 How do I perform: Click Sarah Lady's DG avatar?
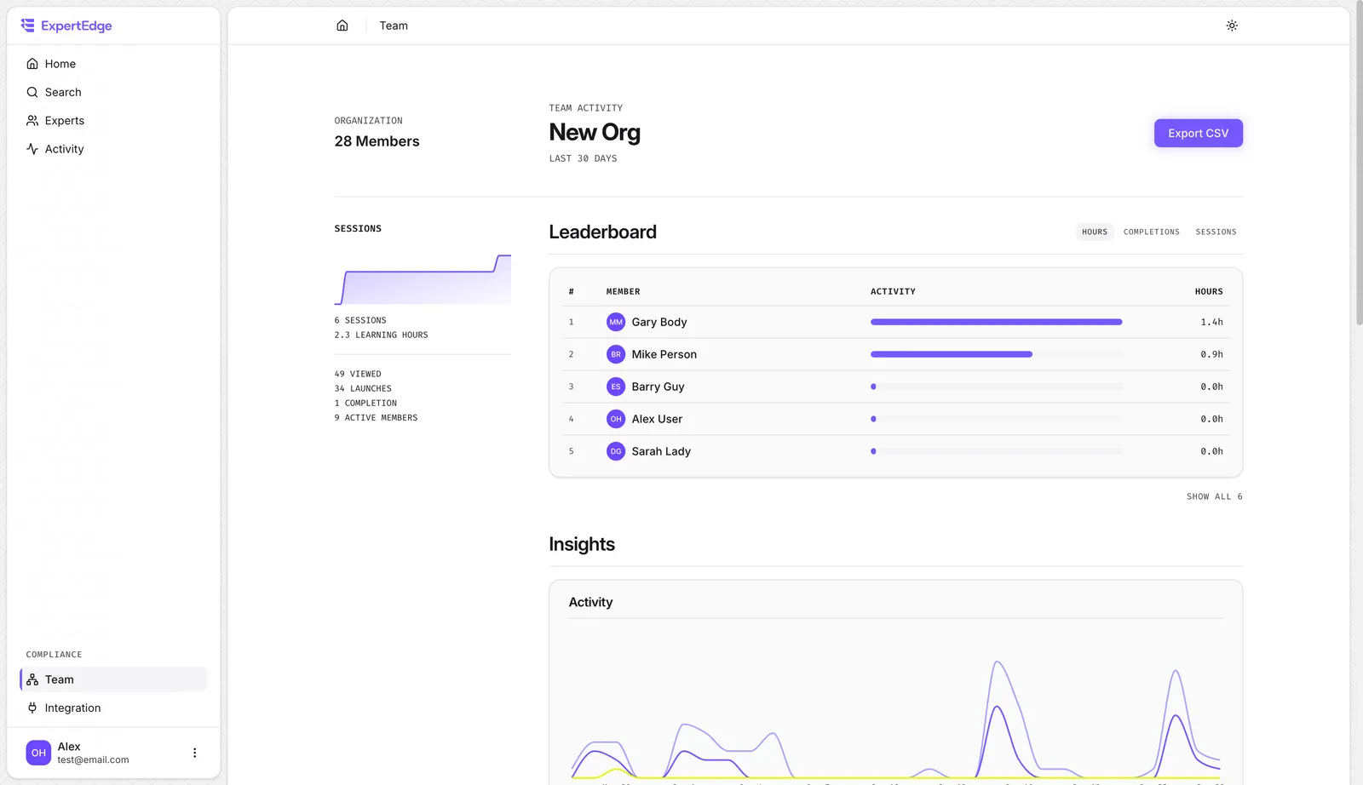click(x=616, y=451)
